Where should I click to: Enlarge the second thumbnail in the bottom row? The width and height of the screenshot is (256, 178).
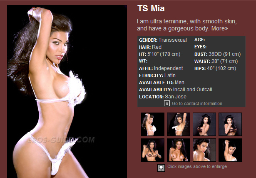coord(179,150)
